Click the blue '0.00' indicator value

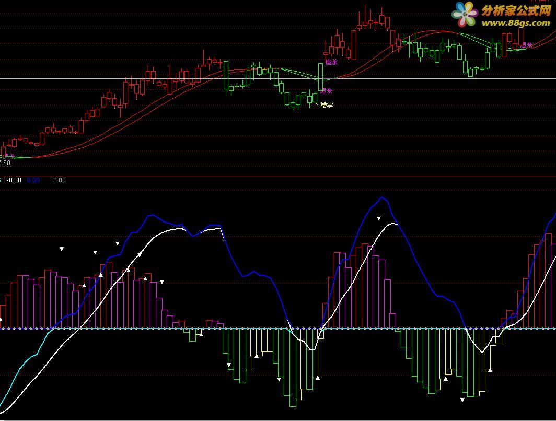(x=33, y=180)
